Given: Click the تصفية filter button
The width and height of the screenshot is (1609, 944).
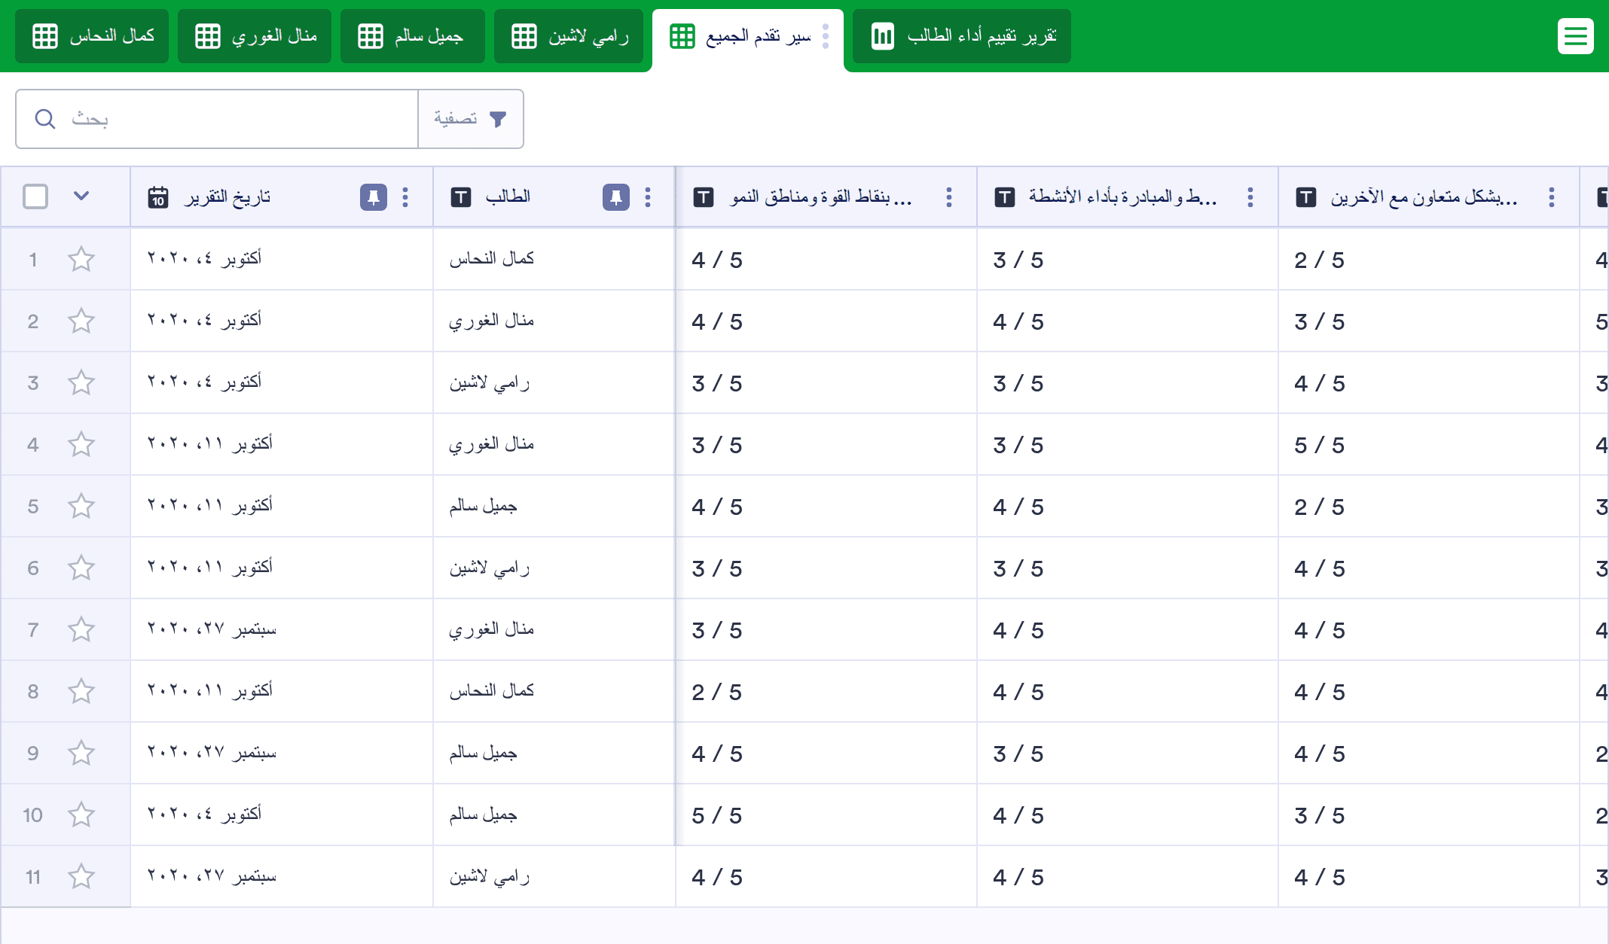Looking at the screenshot, I should (470, 119).
